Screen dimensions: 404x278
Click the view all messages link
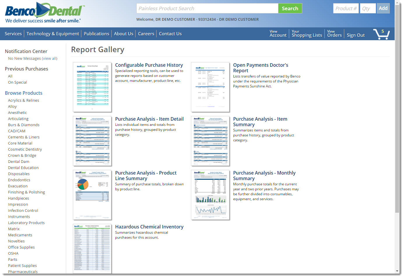[50, 59]
